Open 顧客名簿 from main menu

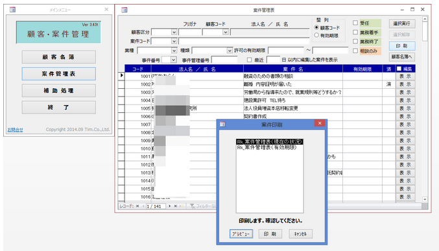coord(59,57)
